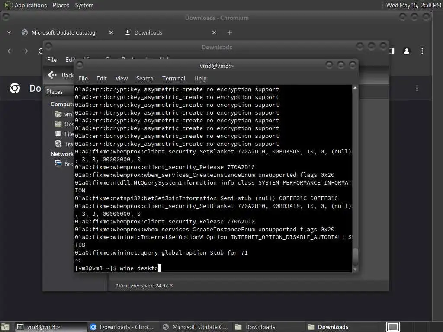Viewport: 443px width, 332px height.
Task: Open View menu in terminal window
Action: [x=122, y=79]
